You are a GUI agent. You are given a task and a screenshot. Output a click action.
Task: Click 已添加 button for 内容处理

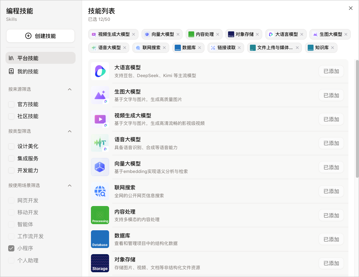(x=331, y=215)
